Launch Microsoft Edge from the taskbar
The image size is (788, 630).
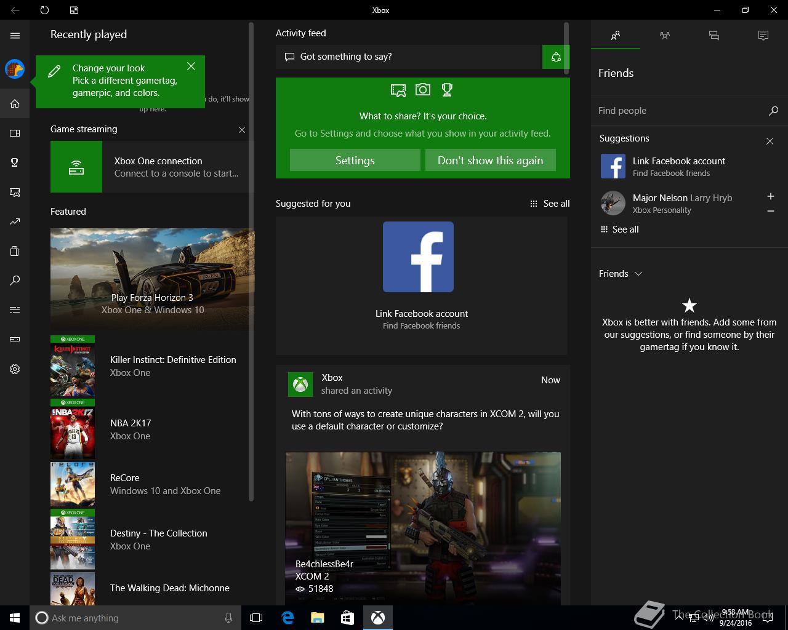pyautogui.click(x=287, y=618)
